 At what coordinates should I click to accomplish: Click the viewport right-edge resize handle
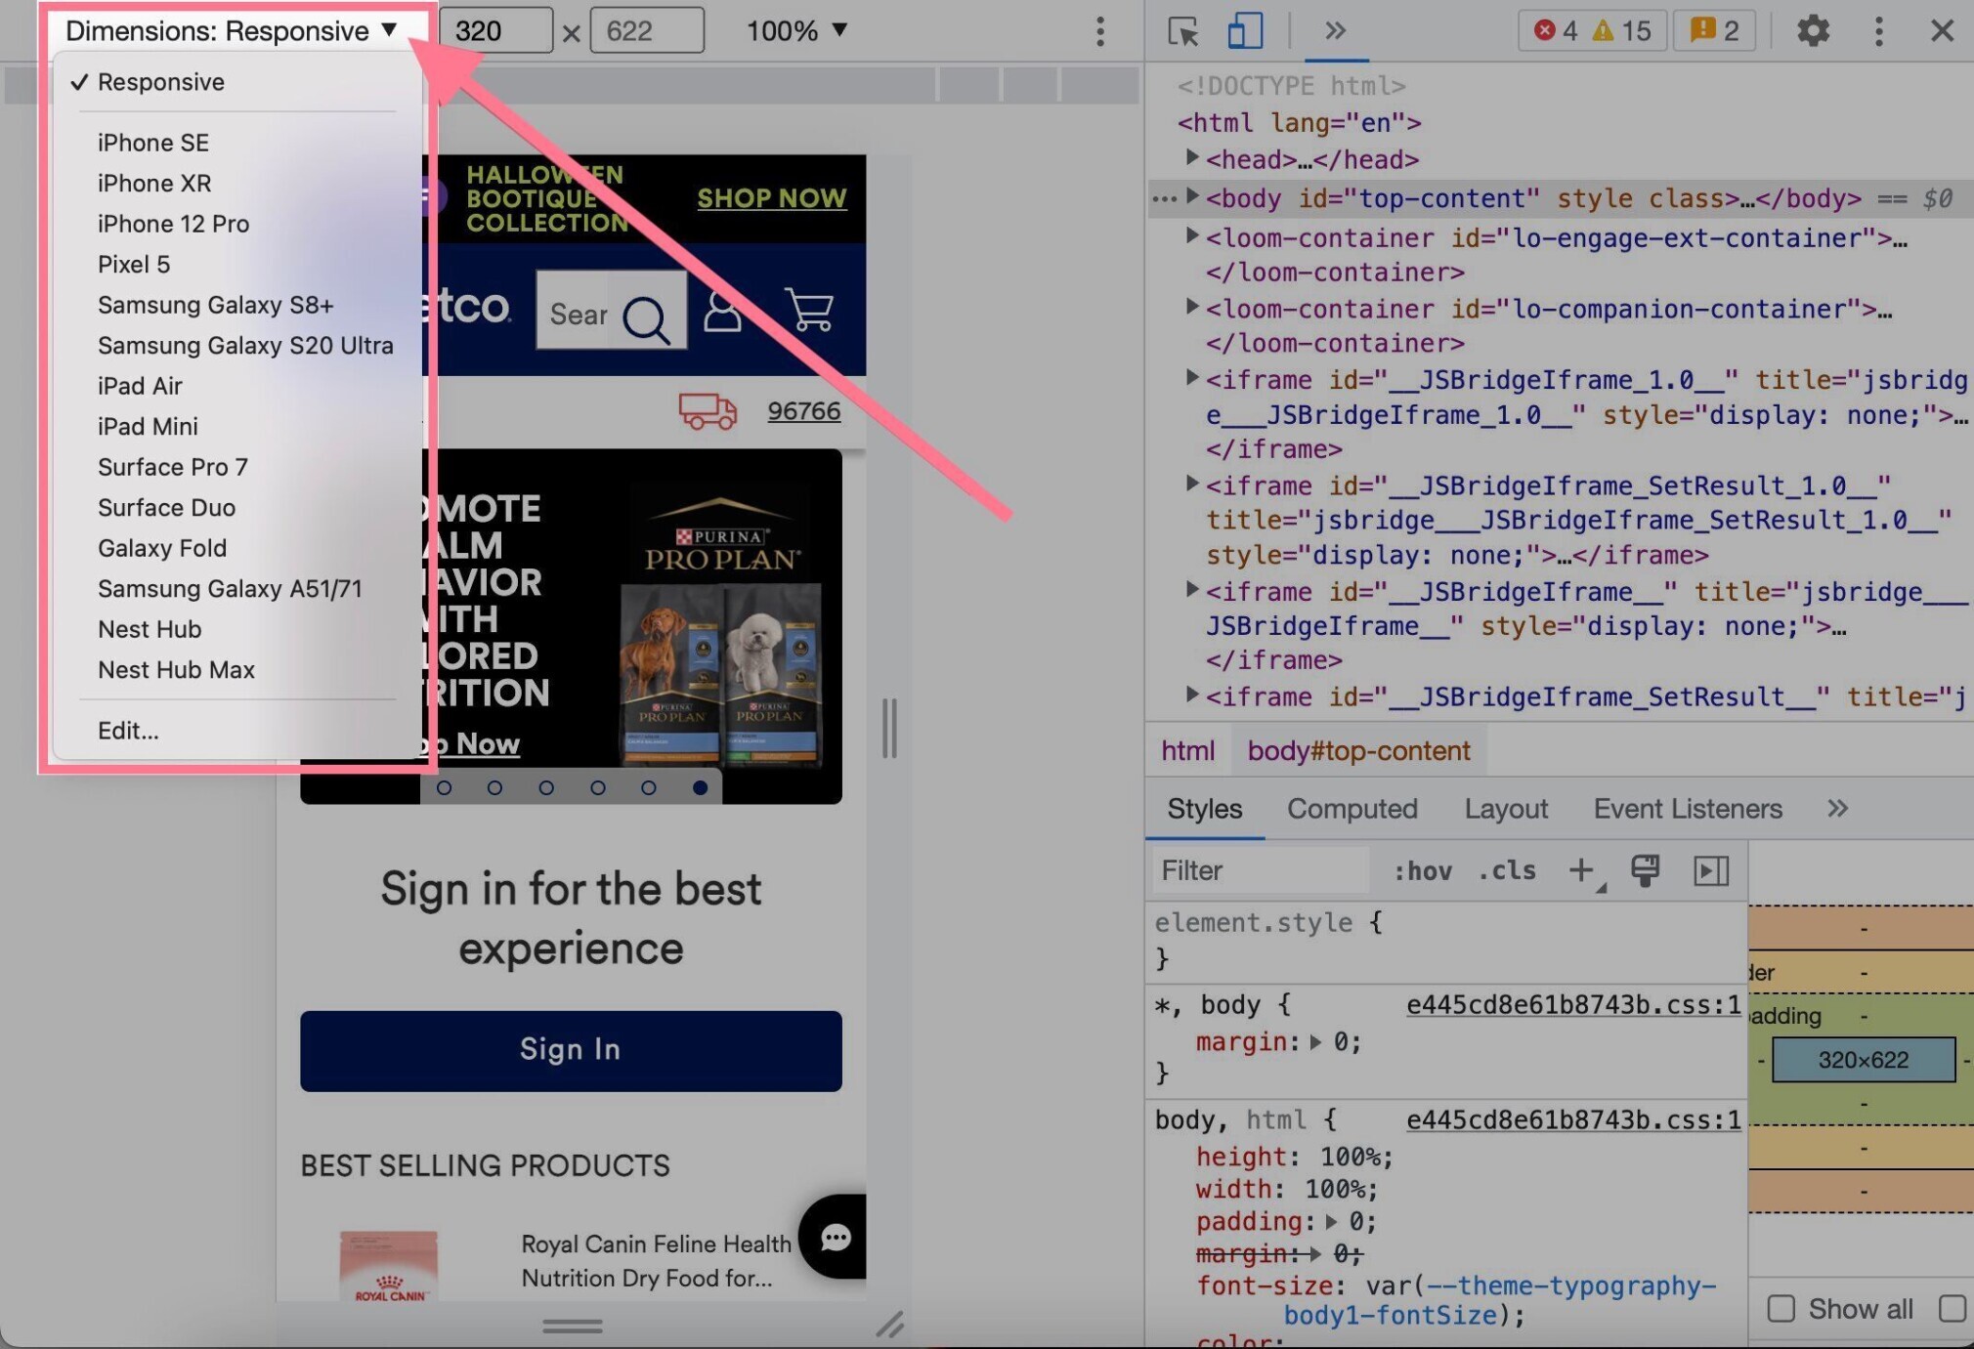889,727
